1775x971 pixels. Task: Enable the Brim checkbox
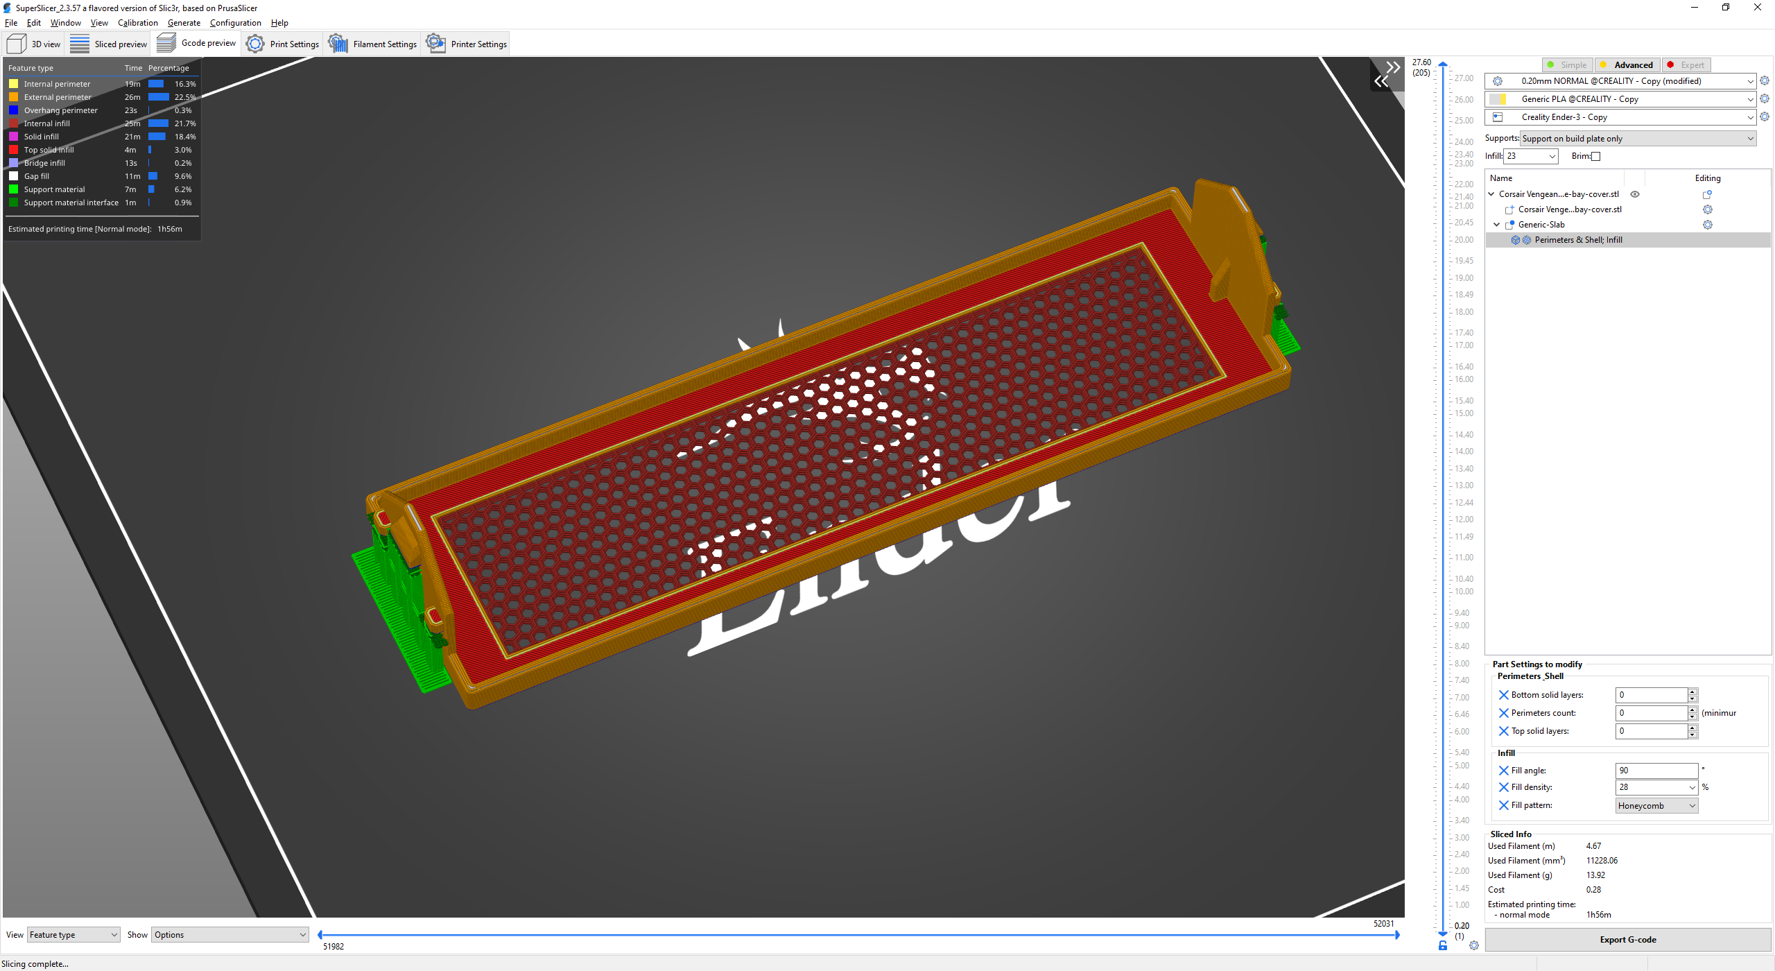(1596, 156)
